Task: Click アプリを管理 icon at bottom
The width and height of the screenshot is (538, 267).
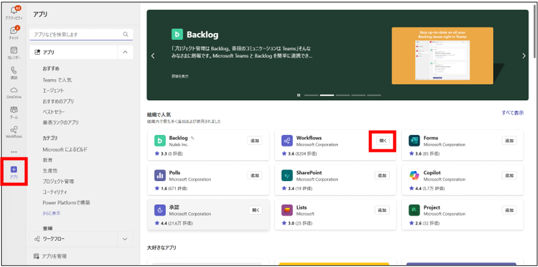Action: (36, 256)
